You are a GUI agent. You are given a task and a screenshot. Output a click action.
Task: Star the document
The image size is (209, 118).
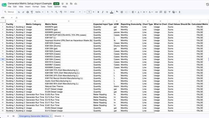(x=67, y=4)
